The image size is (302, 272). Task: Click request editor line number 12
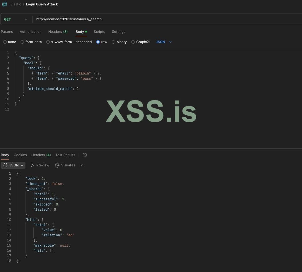click(x=7, y=109)
